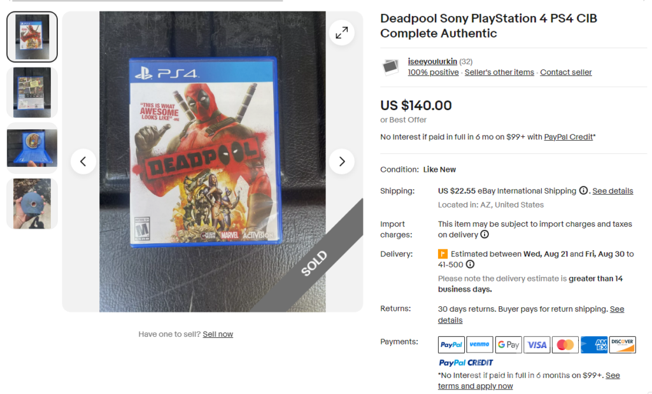Browse Seller's other items

(499, 73)
